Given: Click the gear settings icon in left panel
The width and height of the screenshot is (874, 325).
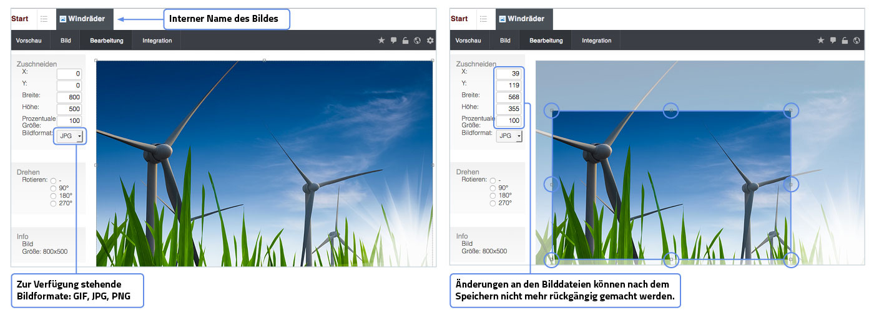Looking at the screenshot, I should [430, 41].
